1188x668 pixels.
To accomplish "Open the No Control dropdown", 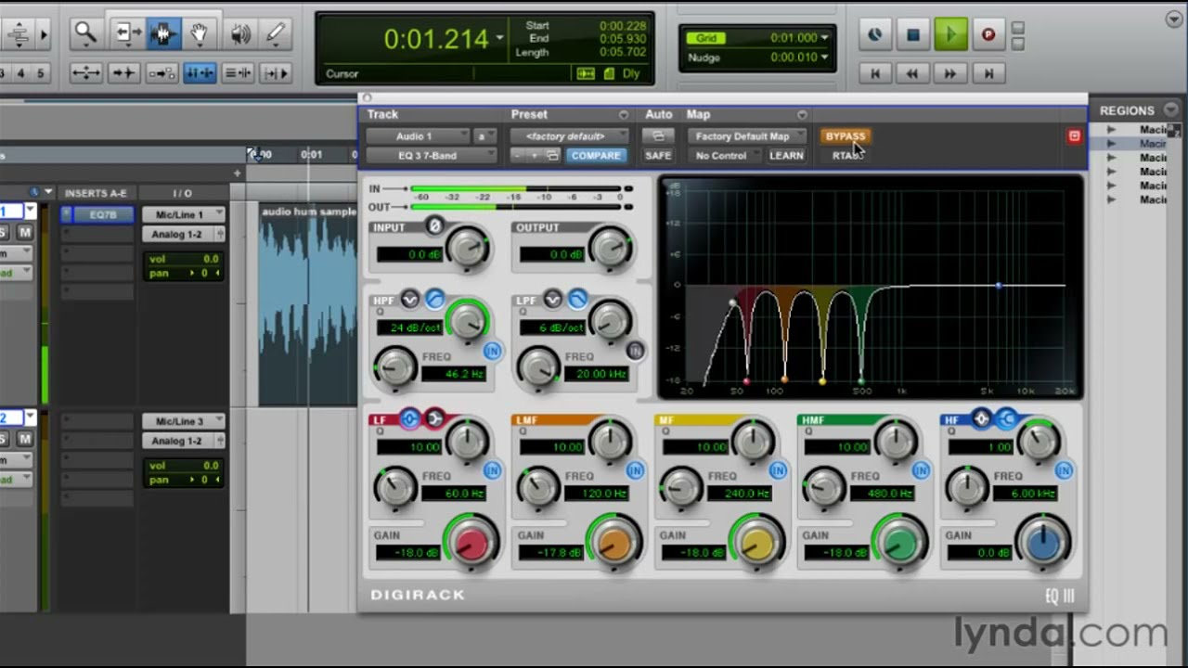I will pos(725,156).
